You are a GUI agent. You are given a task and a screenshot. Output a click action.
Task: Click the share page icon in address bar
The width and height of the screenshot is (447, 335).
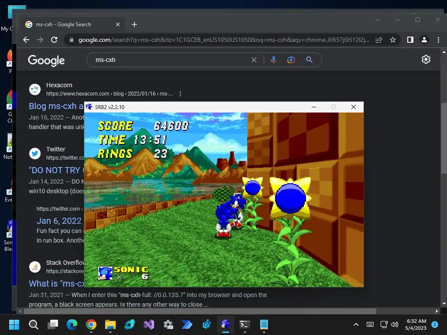click(x=379, y=40)
